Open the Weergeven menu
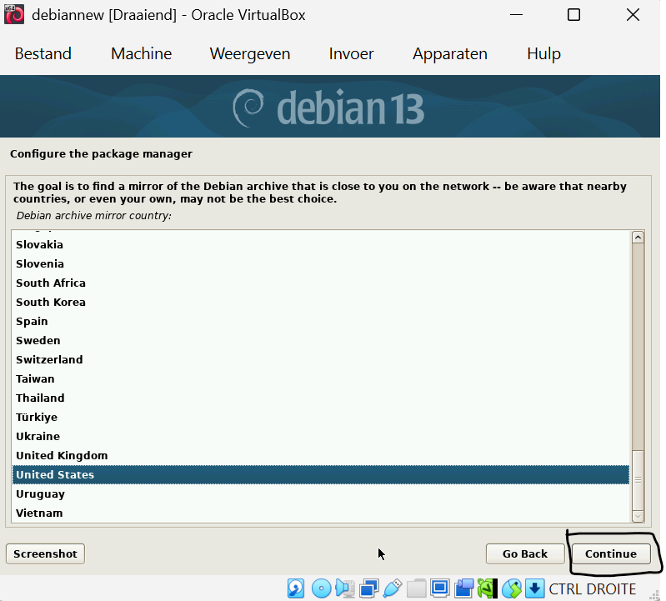666x601 pixels. pos(250,54)
